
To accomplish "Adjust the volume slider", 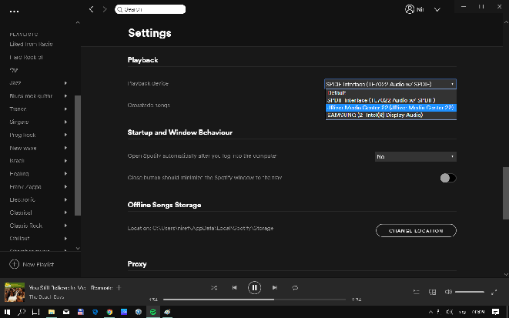I will click(x=470, y=292).
